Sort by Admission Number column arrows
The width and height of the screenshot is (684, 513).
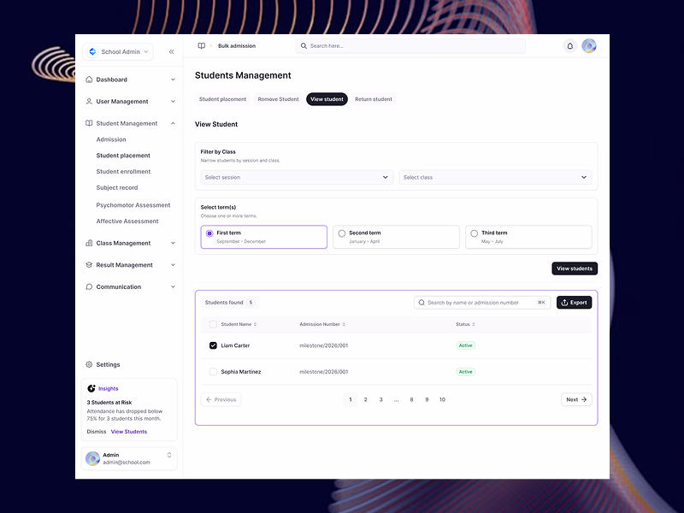tap(344, 324)
